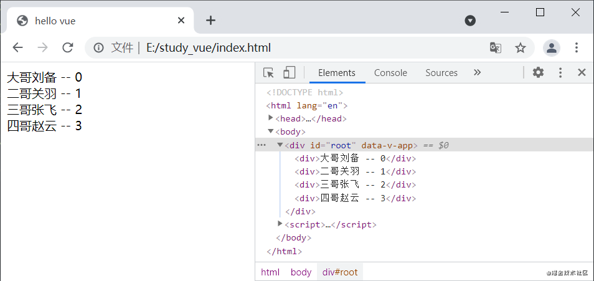The image size is (594, 281).
Task: Click the hello vue tab title
Action: (x=55, y=21)
